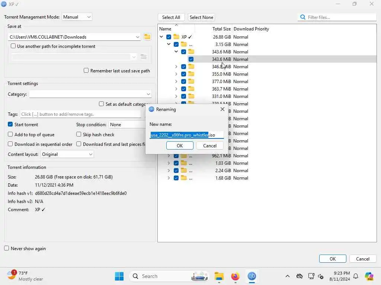Click folder icon in 363.7 MiB row

point(191,89)
